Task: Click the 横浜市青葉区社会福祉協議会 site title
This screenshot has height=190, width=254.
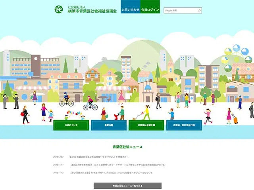Action: (92, 11)
